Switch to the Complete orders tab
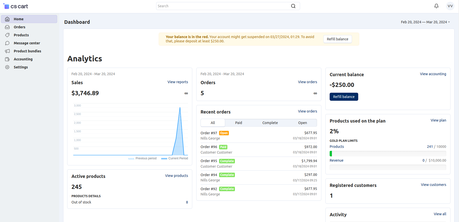This screenshot has width=459, height=222. pyautogui.click(x=270, y=123)
